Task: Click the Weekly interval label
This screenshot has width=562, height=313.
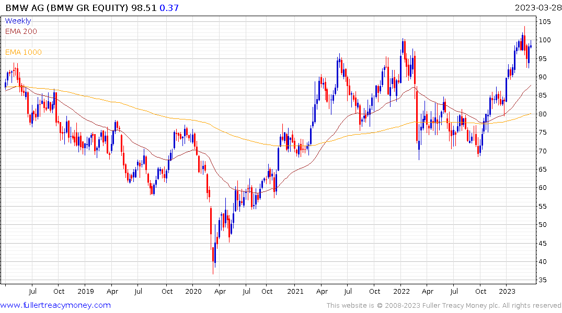Action: click(x=18, y=21)
